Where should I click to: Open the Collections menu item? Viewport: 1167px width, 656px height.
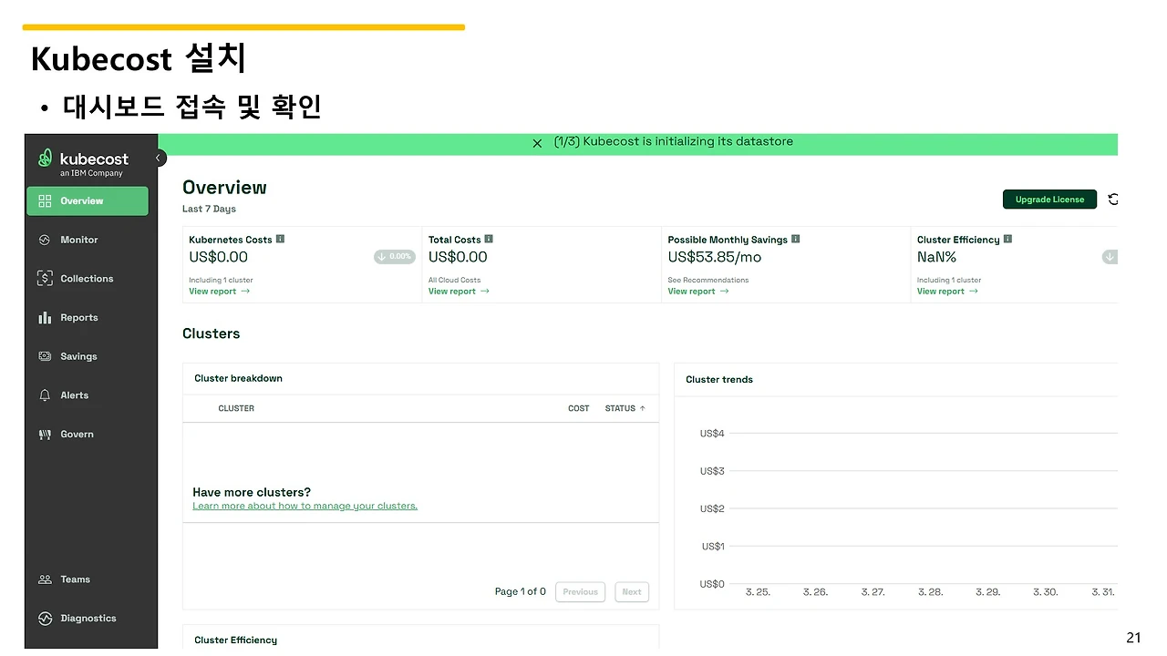(88, 279)
